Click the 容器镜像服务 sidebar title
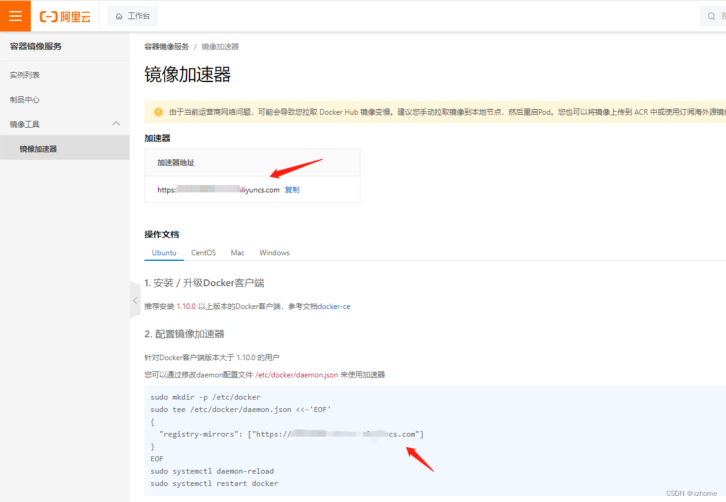Image resolution: width=726 pixels, height=502 pixels. click(36, 46)
